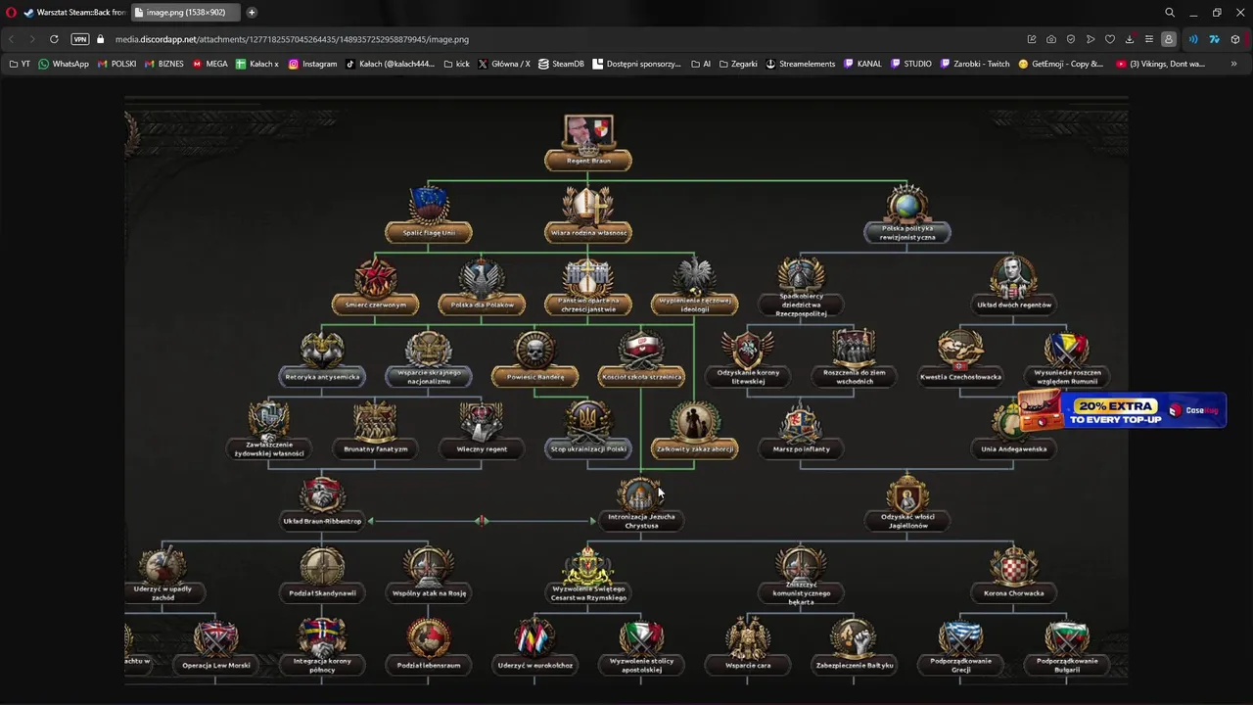Click the Wieczny regent focus
This screenshot has height=705, width=1253.
[482, 431]
